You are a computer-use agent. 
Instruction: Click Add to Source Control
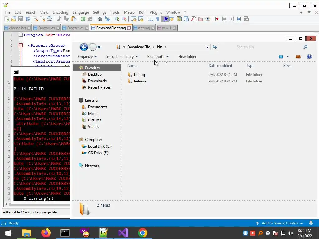[x=280, y=223]
